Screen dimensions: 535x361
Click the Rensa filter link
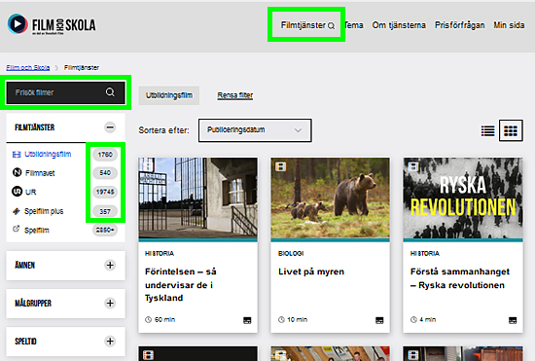point(235,95)
